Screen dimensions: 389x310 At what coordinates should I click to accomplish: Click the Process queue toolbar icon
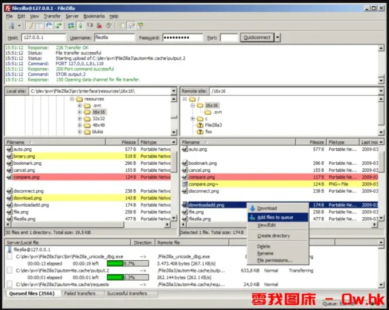point(80,26)
